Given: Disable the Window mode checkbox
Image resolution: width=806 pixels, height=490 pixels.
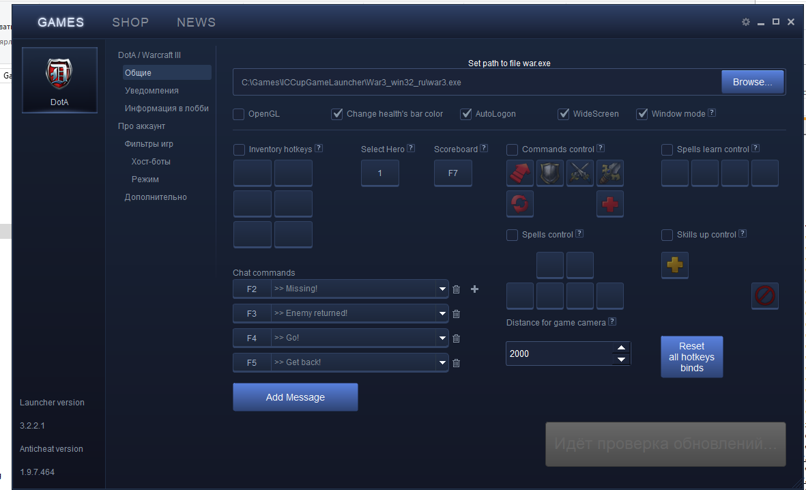Looking at the screenshot, I should coord(642,114).
